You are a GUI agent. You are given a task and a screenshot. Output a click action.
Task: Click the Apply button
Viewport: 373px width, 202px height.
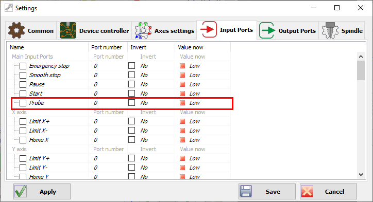point(42,191)
